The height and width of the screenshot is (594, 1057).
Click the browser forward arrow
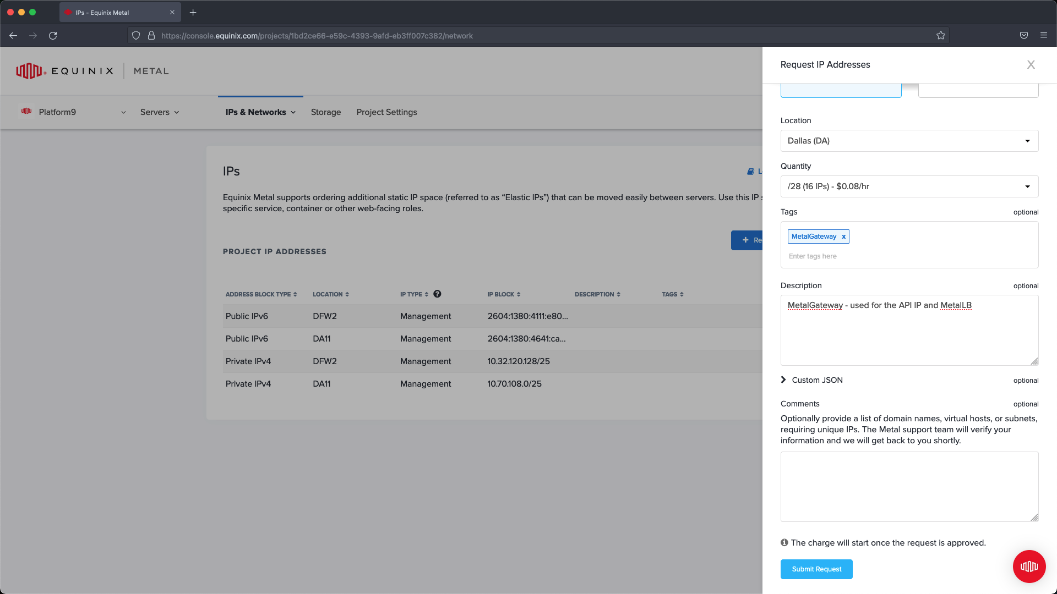pyautogui.click(x=33, y=36)
